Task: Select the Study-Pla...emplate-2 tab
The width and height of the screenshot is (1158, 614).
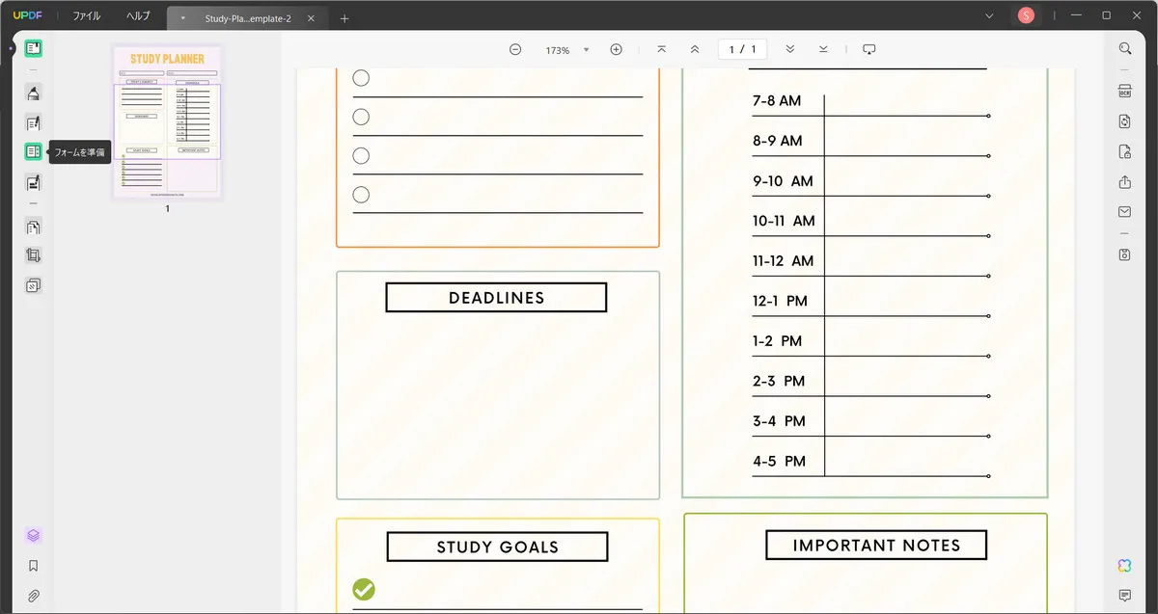Action: (249, 18)
